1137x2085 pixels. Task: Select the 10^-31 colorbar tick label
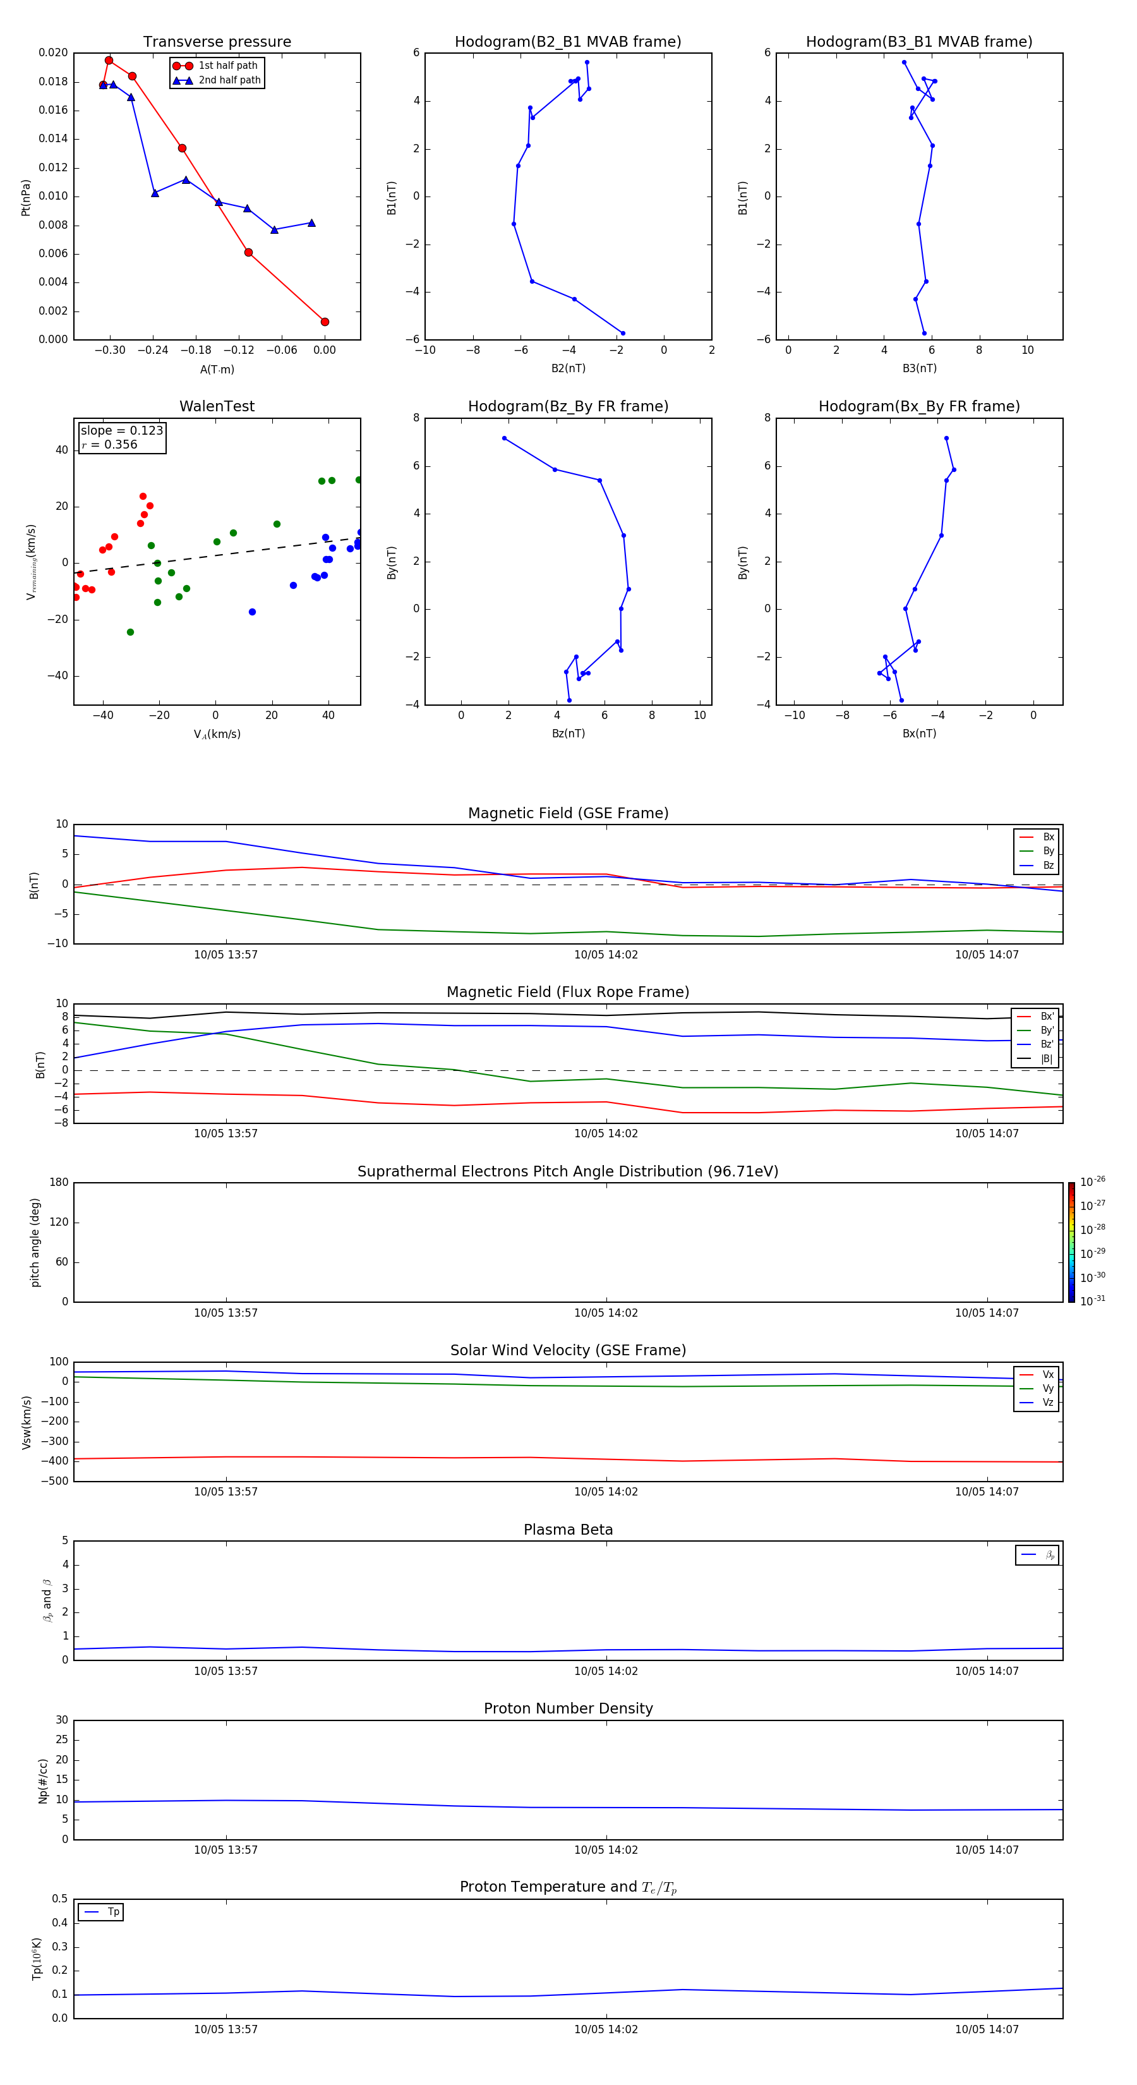[1093, 1301]
